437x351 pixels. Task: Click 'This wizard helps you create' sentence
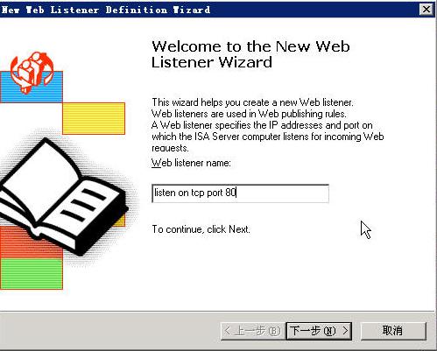(x=252, y=102)
